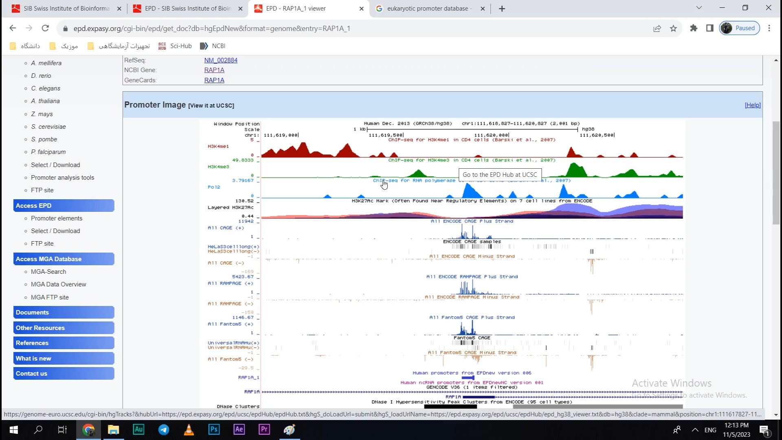Click the browser reload icon
Viewport: 782px width, 440px height.
click(x=45, y=28)
